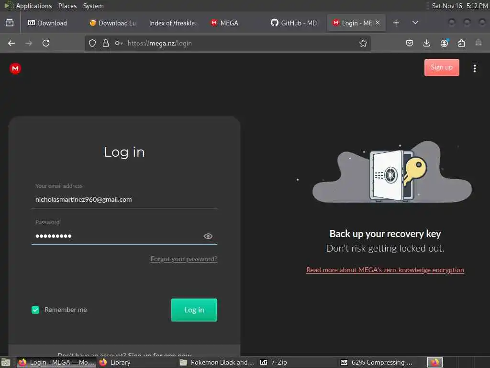This screenshot has height=368, width=490.
Task: Click the browser forward arrow
Action: 28,43
